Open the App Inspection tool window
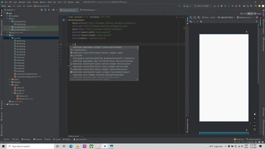The image size is (265, 149). click(x=80, y=139)
